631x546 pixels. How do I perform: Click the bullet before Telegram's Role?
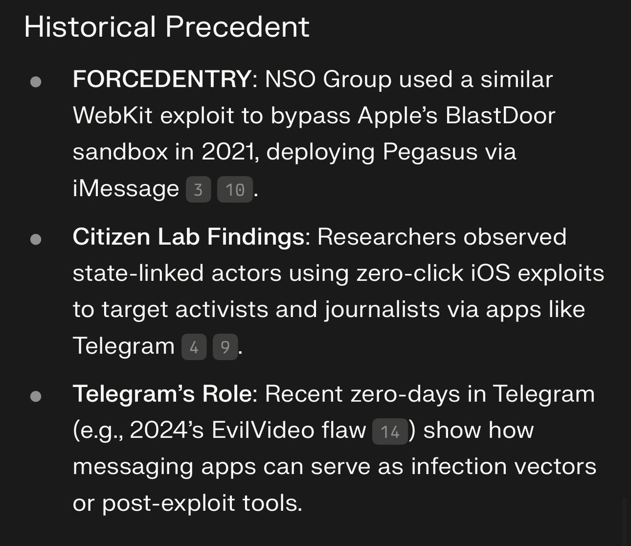(x=36, y=396)
